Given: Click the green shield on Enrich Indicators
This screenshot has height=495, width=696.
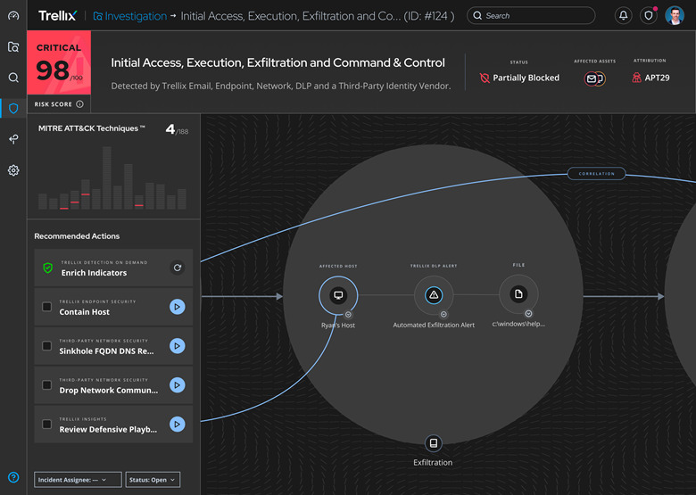Looking at the screenshot, I should pyautogui.click(x=47, y=268).
